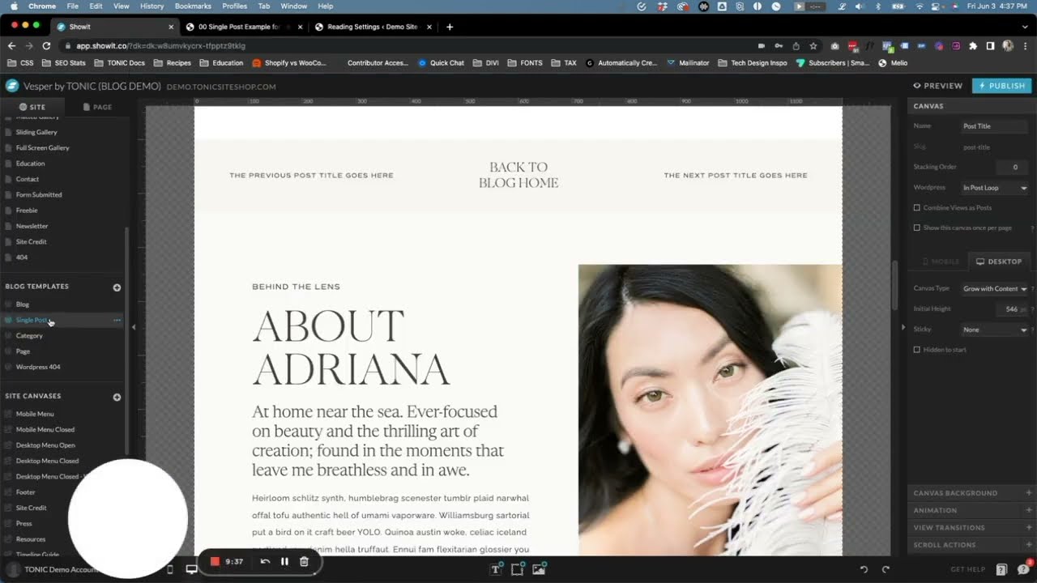Go back in Chrome
The height and width of the screenshot is (583, 1037).
click(11, 46)
